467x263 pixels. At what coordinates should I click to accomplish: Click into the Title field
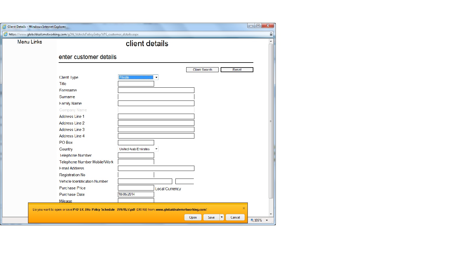[x=136, y=84]
